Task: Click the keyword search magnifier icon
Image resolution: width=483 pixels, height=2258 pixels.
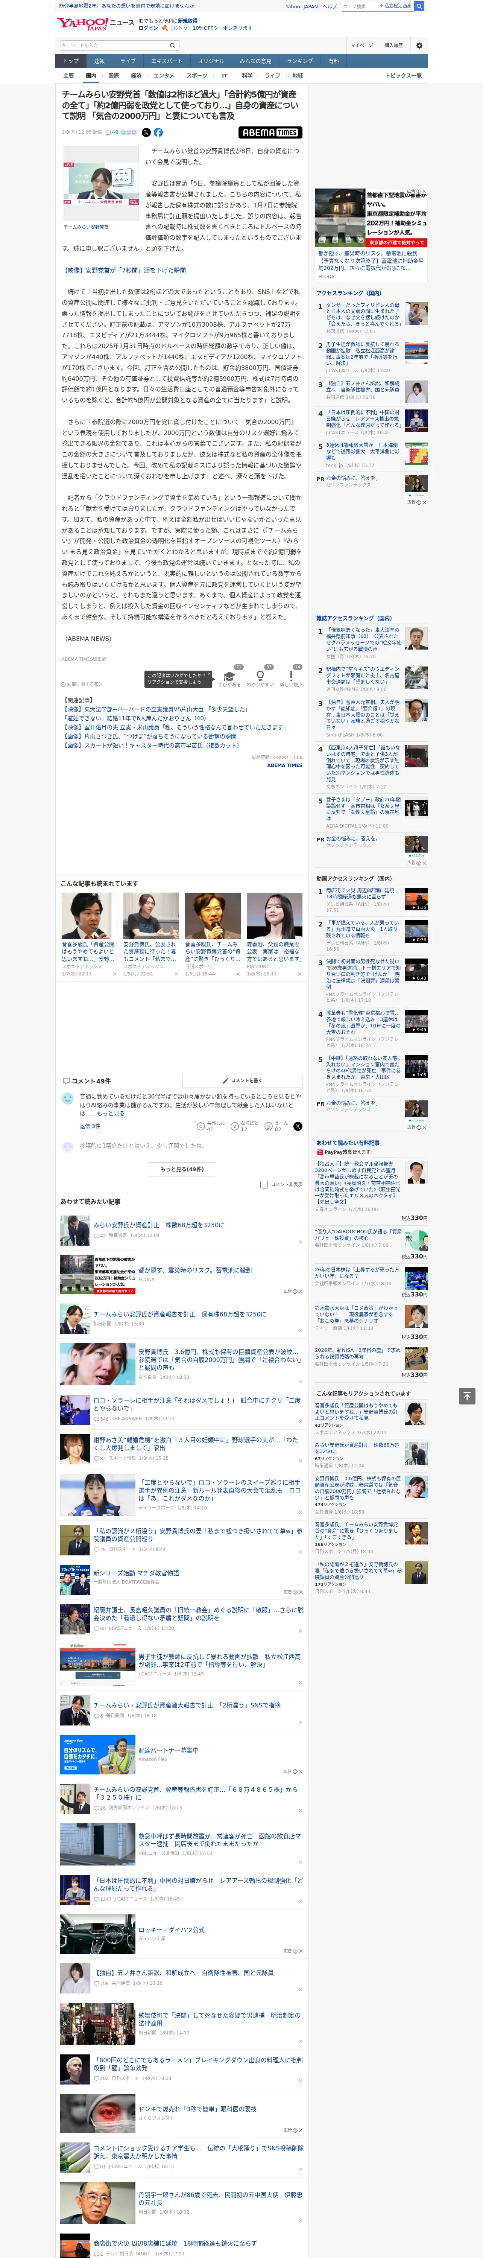Action: point(173,45)
